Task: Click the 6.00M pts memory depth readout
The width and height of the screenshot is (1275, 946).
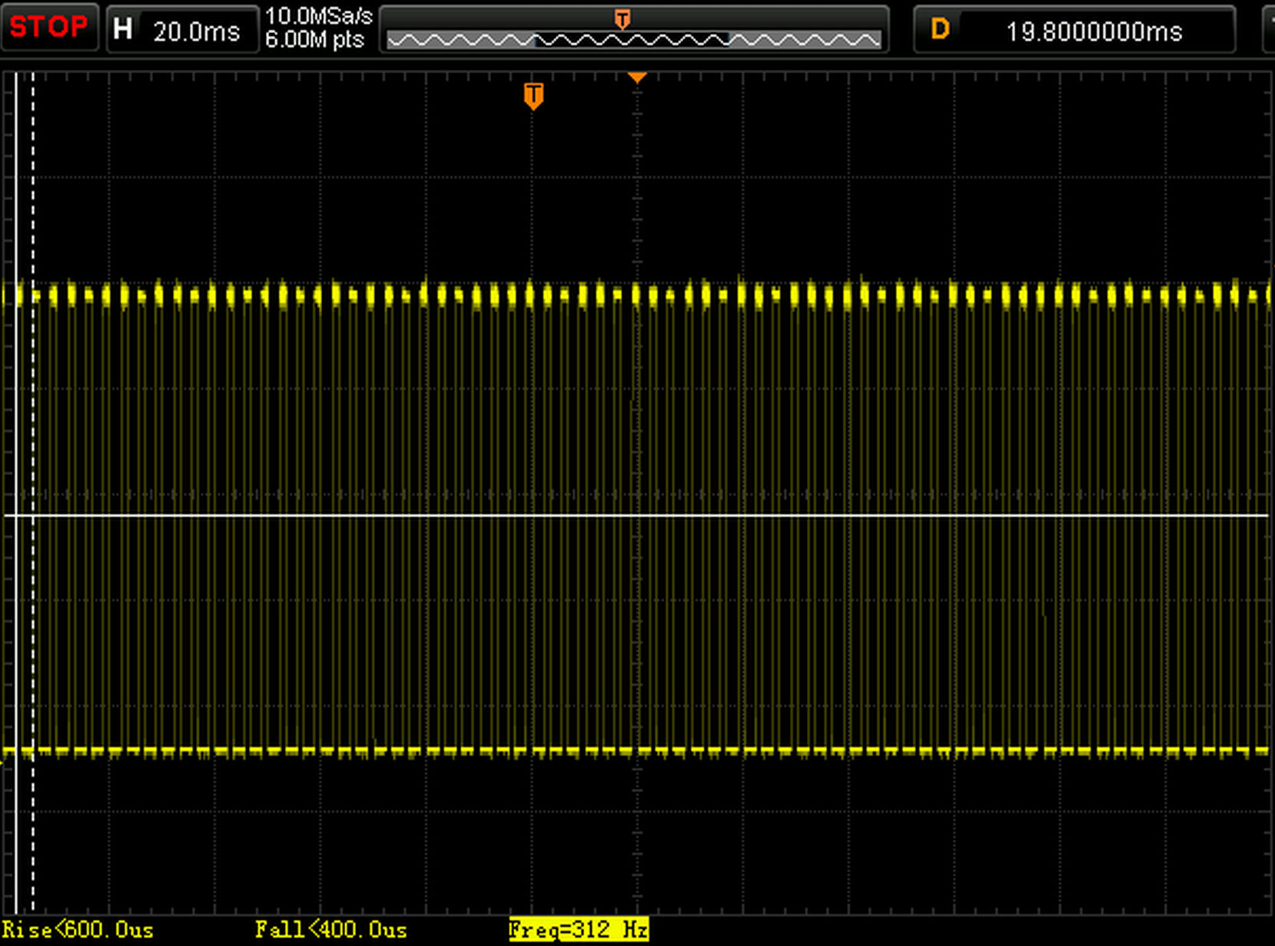Action: tap(314, 40)
